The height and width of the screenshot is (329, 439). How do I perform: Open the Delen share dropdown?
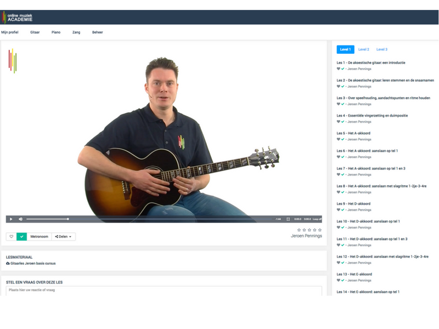[x=64, y=237]
